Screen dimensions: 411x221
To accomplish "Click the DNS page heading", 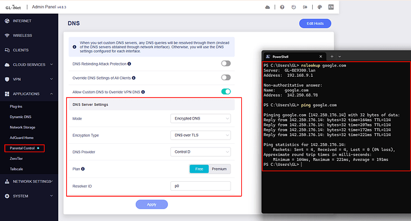I will pyautogui.click(x=74, y=23).
